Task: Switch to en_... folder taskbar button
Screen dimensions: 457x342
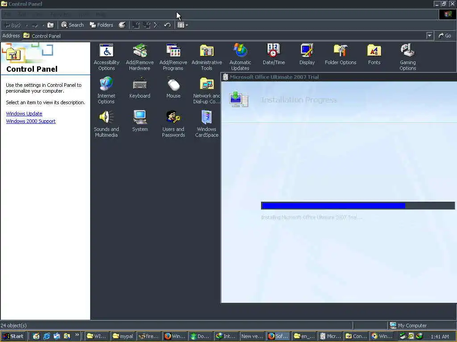Action: pos(304,336)
